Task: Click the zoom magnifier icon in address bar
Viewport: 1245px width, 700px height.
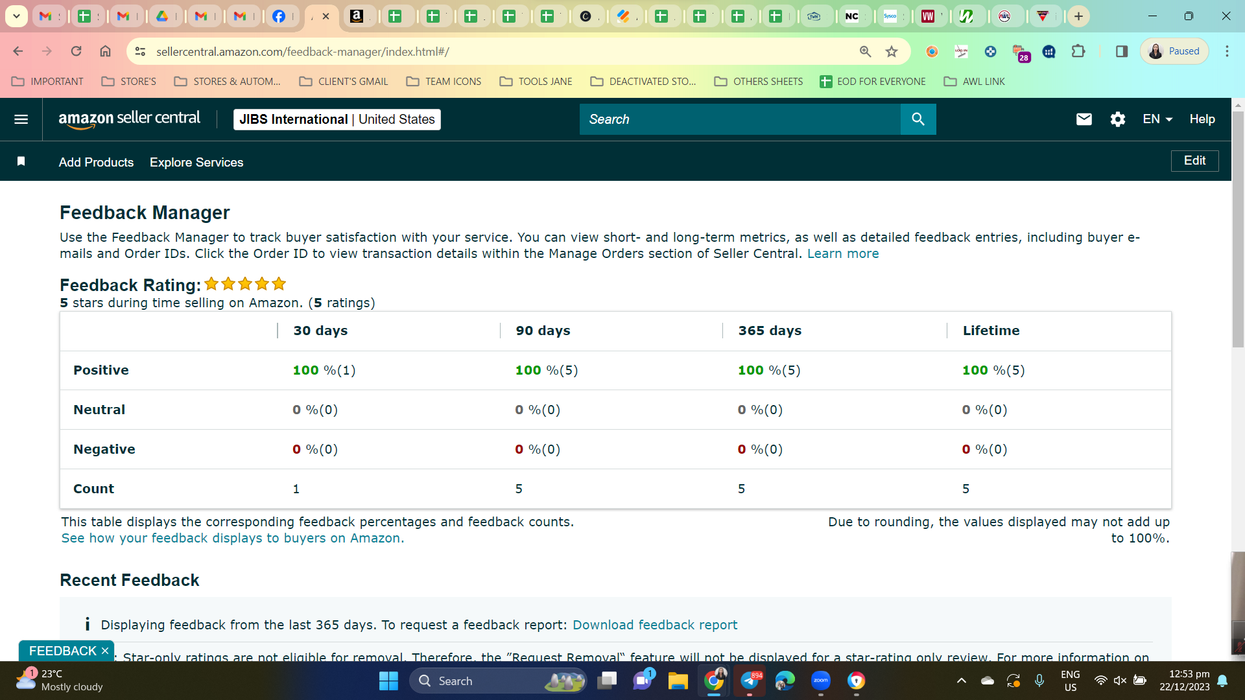Action: (865, 51)
